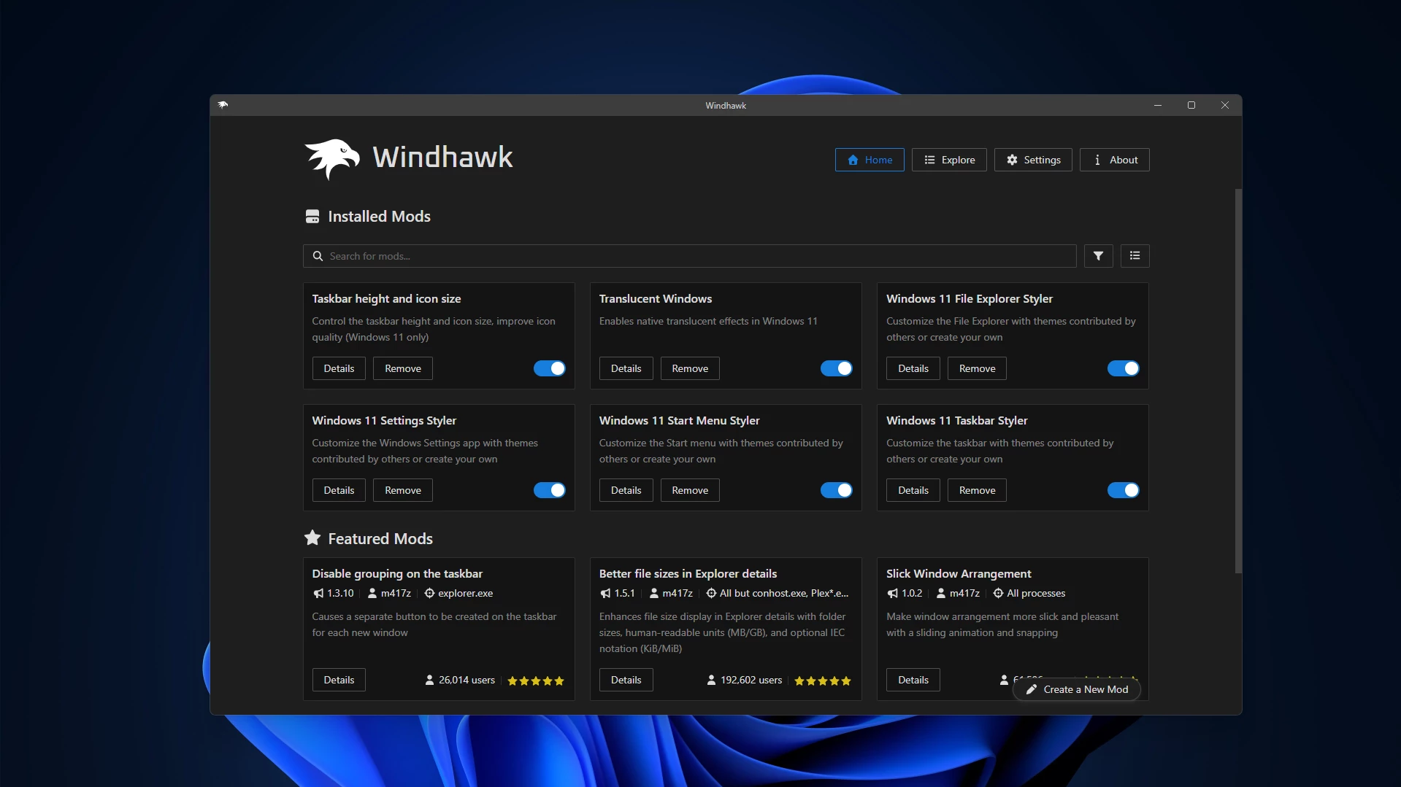Click target process icon next to explorer.exe
The width and height of the screenshot is (1401, 787).
coord(429,594)
